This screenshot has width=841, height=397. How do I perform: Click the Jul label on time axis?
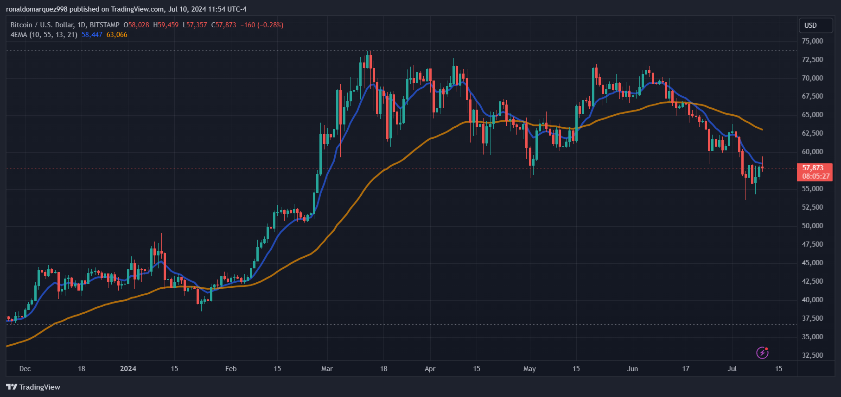732,369
